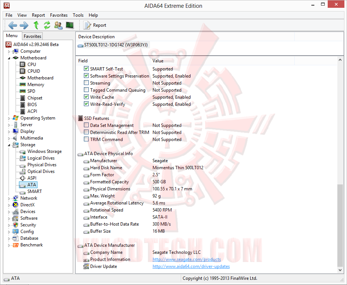This screenshot has height=285, width=347.
Task: Click the Motherboard child item icon
Action: tap(23, 78)
